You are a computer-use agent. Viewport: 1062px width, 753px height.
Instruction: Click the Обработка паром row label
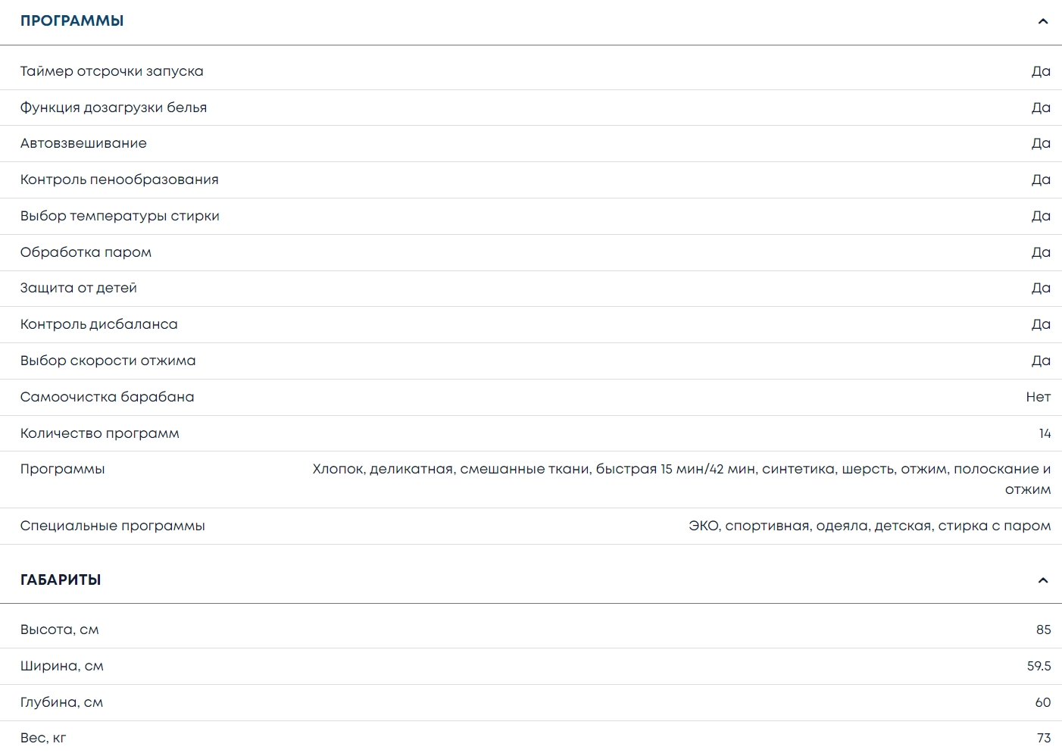pyautogui.click(x=86, y=252)
